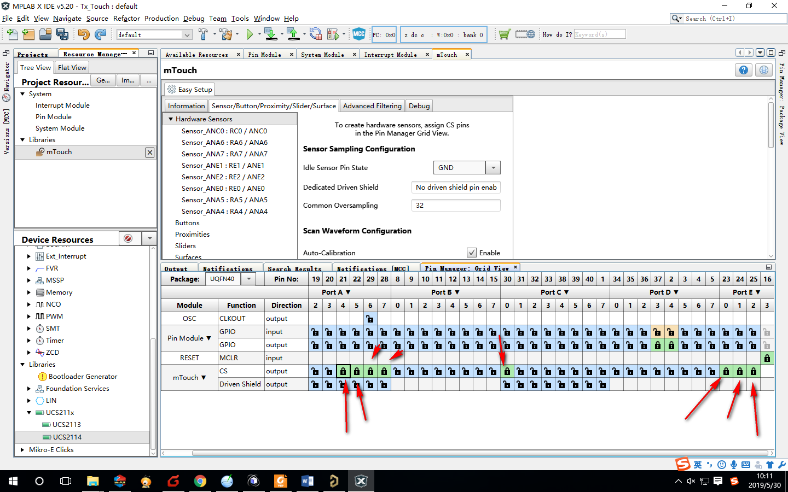Maximize the editor window group

click(770, 52)
